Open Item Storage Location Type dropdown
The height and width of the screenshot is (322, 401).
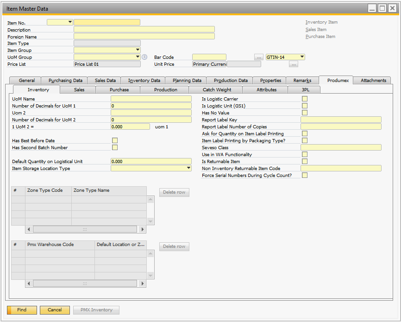tap(188, 168)
